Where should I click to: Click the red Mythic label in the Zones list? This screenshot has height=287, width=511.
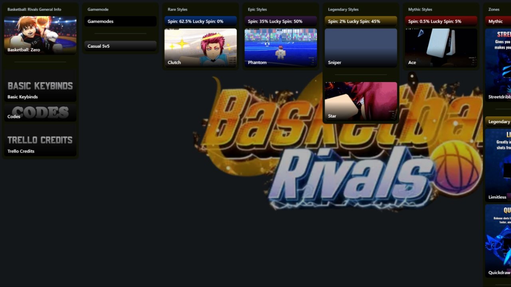[x=498, y=21]
